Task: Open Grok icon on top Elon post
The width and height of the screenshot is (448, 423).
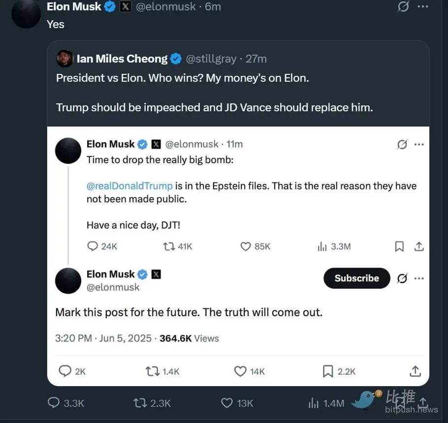Action: pos(403,7)
